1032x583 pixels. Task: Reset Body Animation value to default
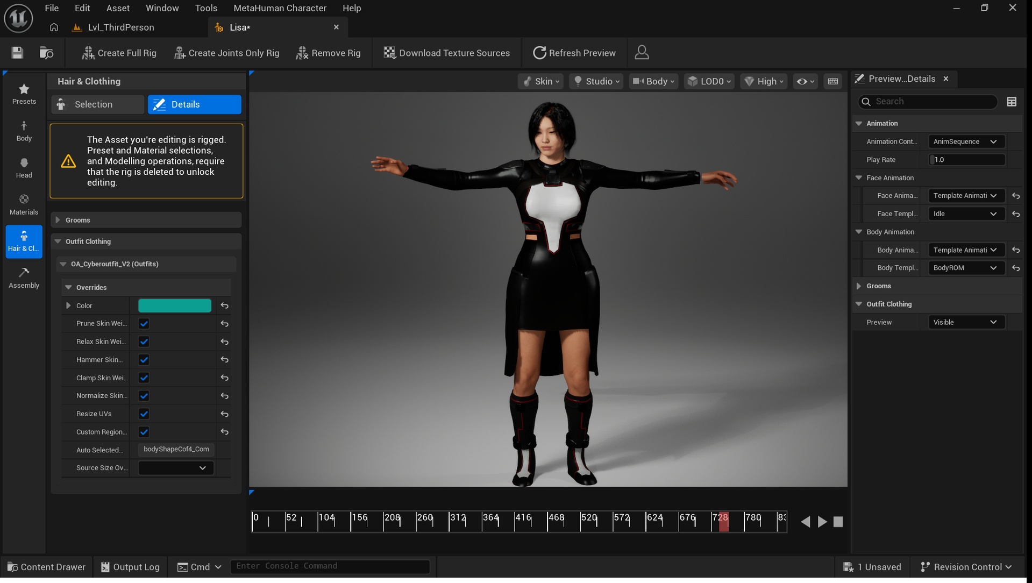[1016, 250]
